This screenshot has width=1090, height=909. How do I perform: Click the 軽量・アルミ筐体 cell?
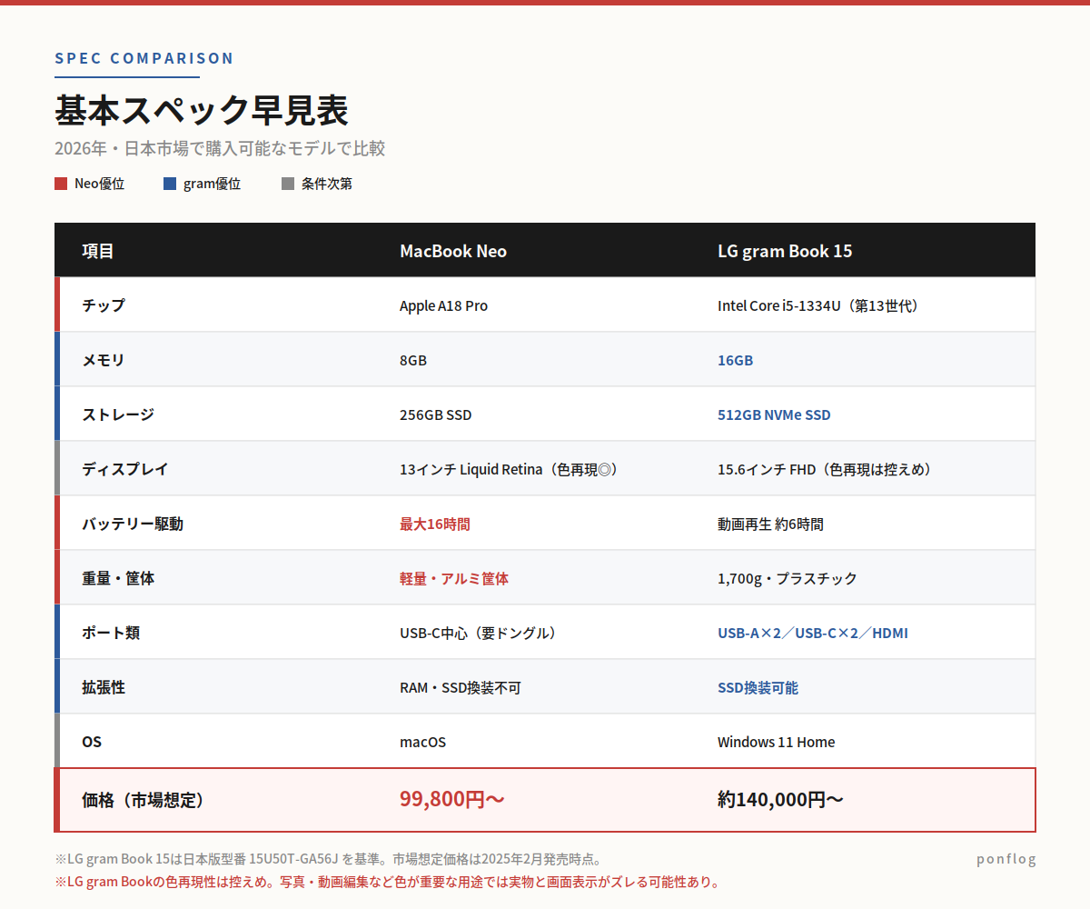454,578
